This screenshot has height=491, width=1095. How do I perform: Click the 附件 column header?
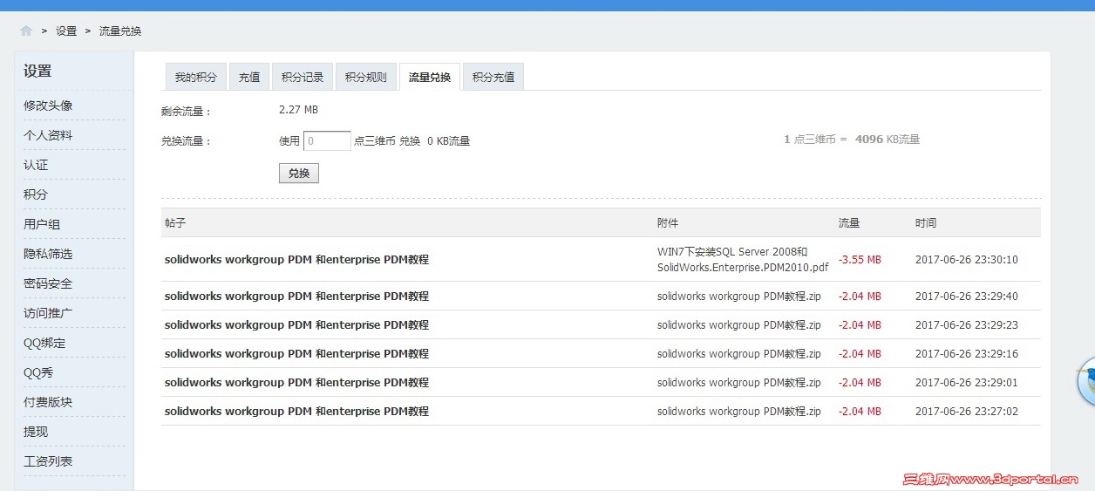(x=668, y=222)
